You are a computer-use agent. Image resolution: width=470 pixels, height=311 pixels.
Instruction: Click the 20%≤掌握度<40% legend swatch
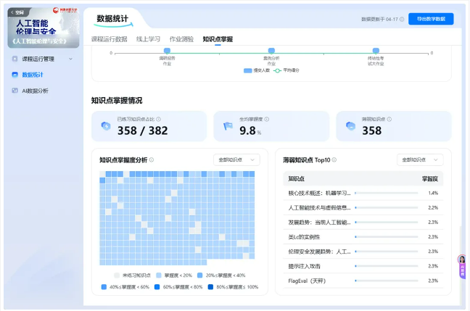point(200,275)
